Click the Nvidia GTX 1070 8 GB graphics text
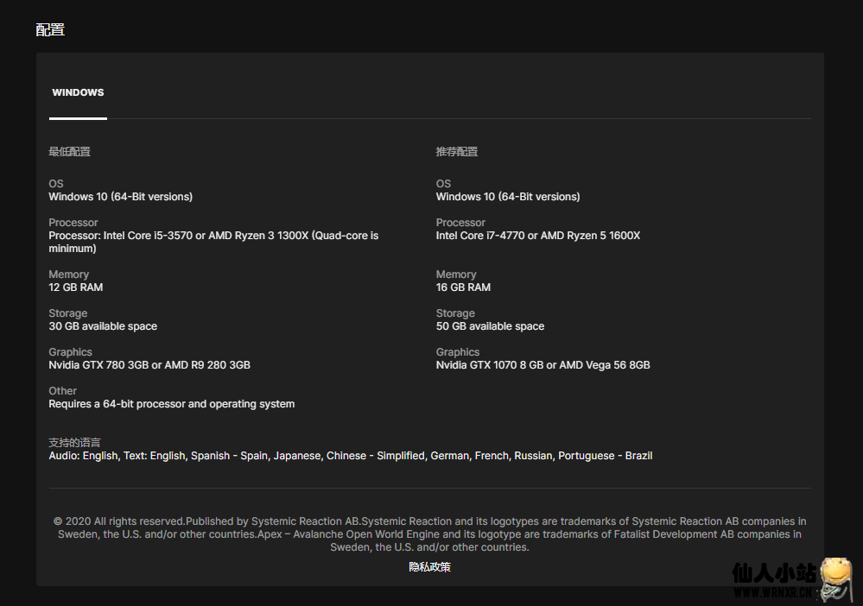 (x=543, y=365)
